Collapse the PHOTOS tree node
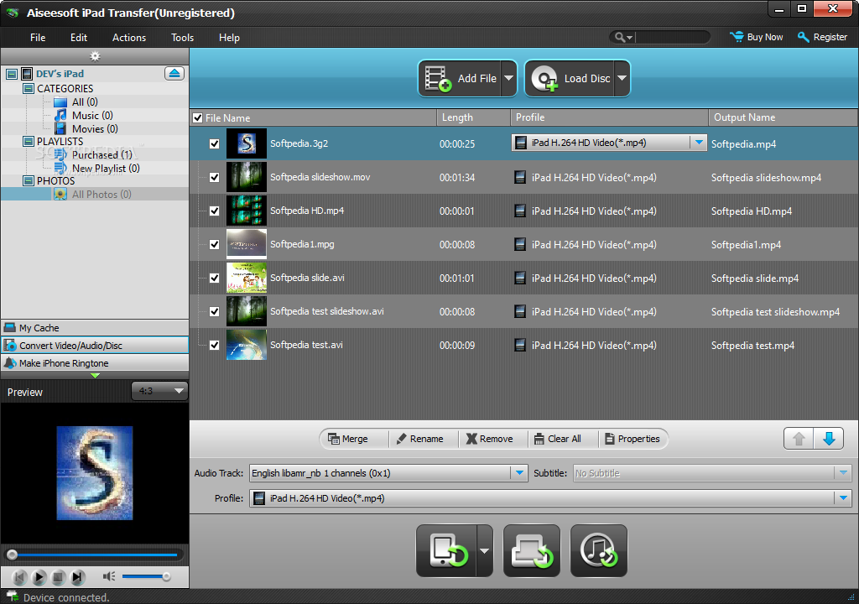 point(29,180)
